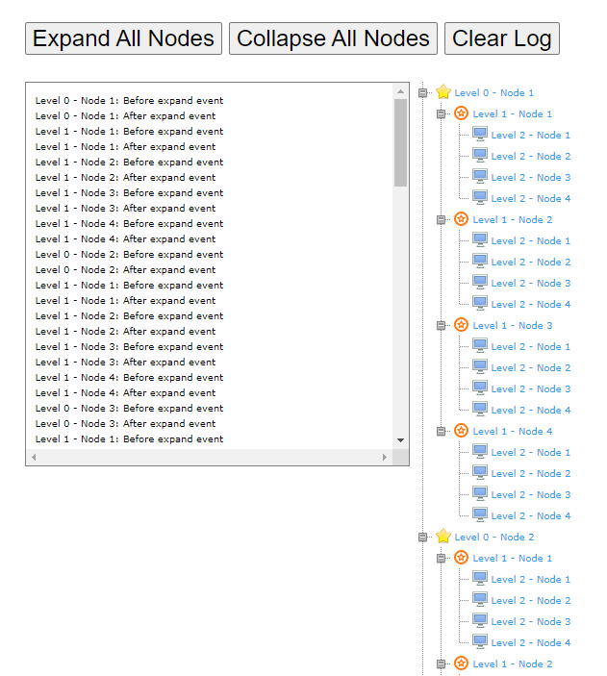Collapse Level 1 - Node 4 under Level 0 - Node 1
Viewport: 607px width, 676px height.
click(441, 431)
